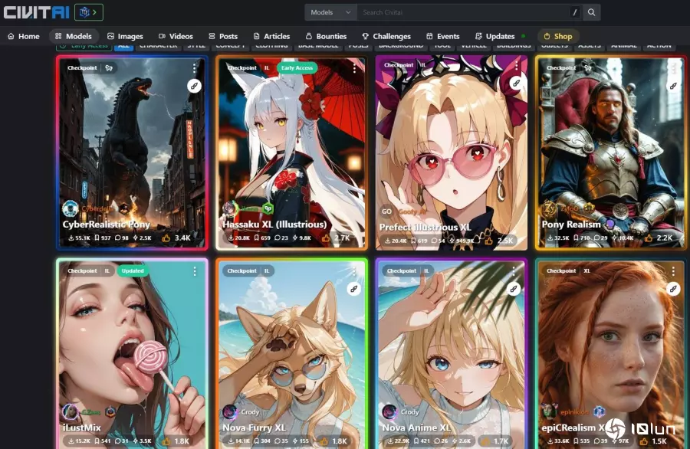690x449 pixels.
Task: Click 55.1K download count on CyberRealistic Pony
Action: click(79, 238)
